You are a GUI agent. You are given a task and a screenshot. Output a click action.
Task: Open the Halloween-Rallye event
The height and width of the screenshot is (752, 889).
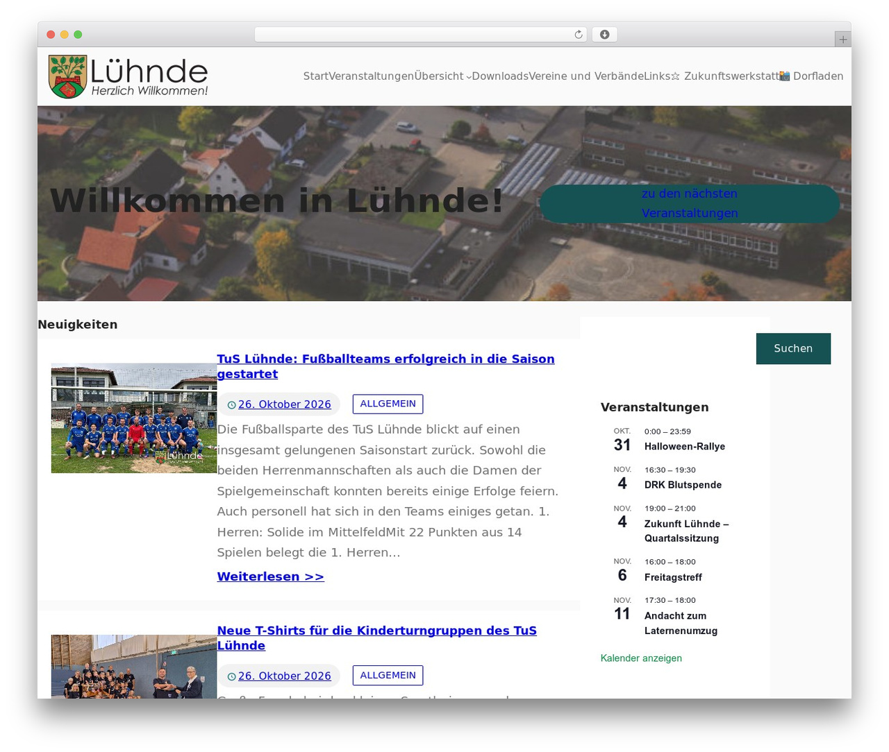685,447
